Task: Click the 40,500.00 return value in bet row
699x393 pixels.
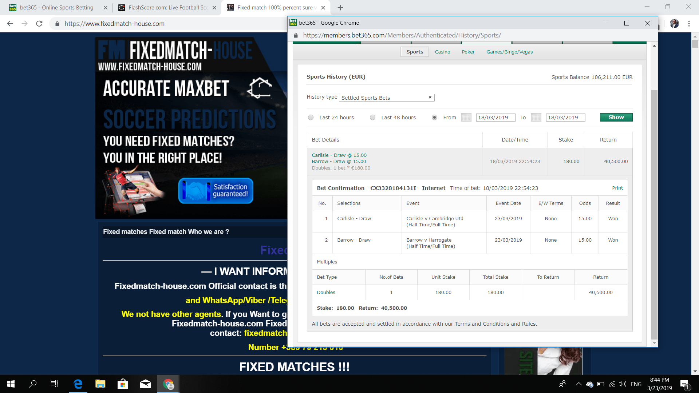Action: [616, 162]
